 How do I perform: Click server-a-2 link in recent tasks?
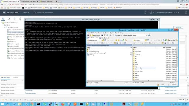point(30,90)
